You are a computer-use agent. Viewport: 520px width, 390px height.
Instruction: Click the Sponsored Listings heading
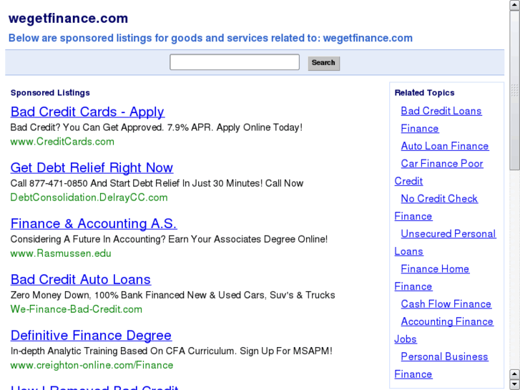(x=50, y=93)
